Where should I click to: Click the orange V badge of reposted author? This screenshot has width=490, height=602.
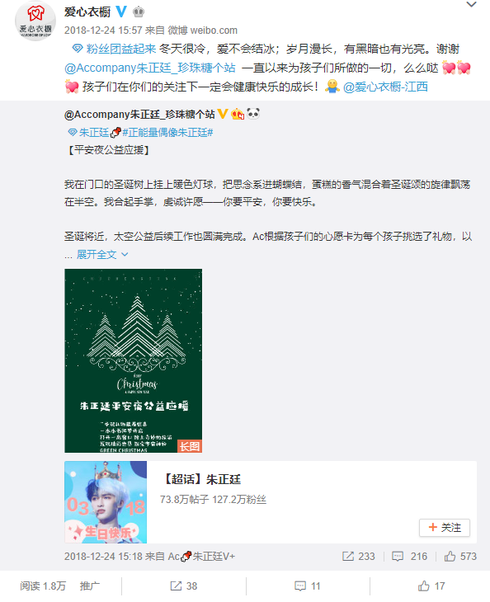(223, 114)
